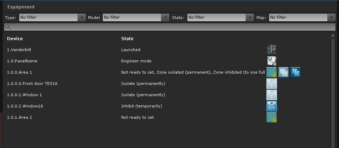Screen dimensions: 339x148
Task: Open the Model filter dropdown
Action: tap(165, 17)
